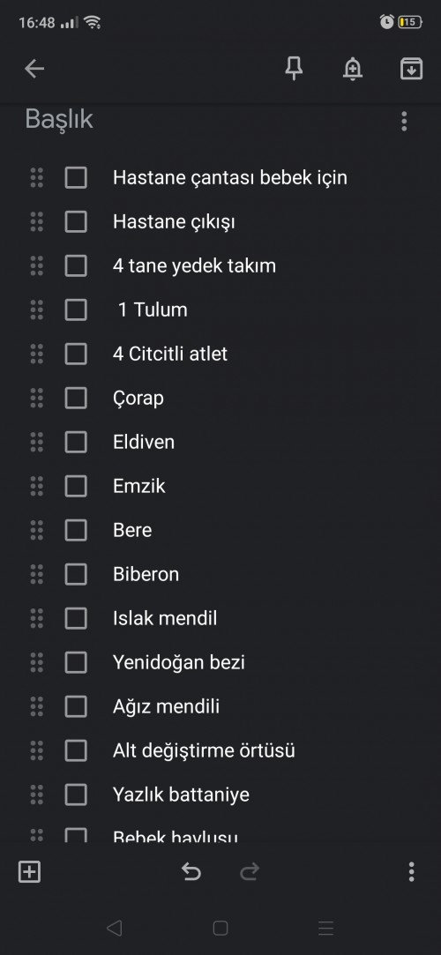
Task: Archive the note with the archive icon
Action: 411,69
